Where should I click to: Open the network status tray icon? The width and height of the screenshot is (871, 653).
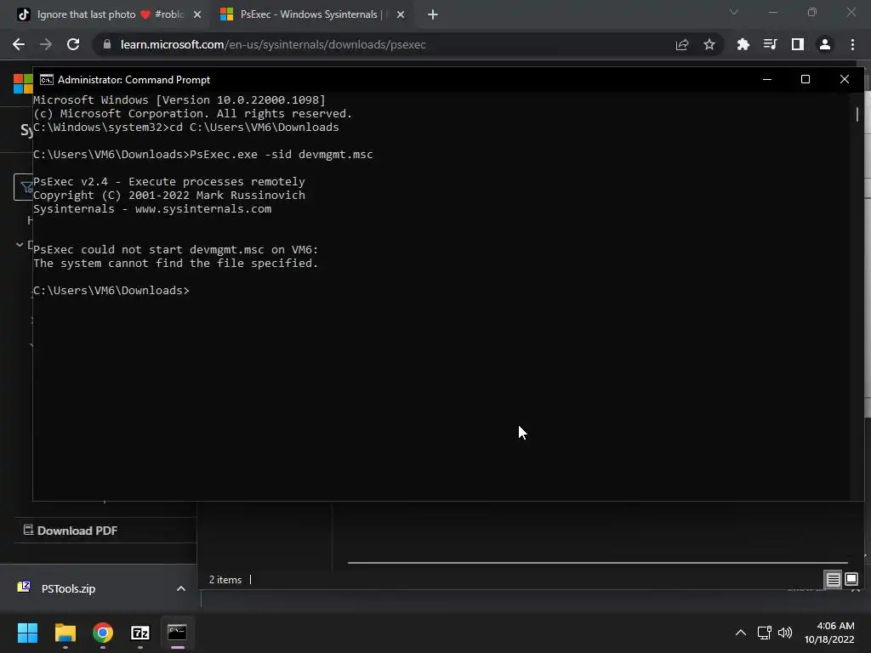(x=765, y=633)
